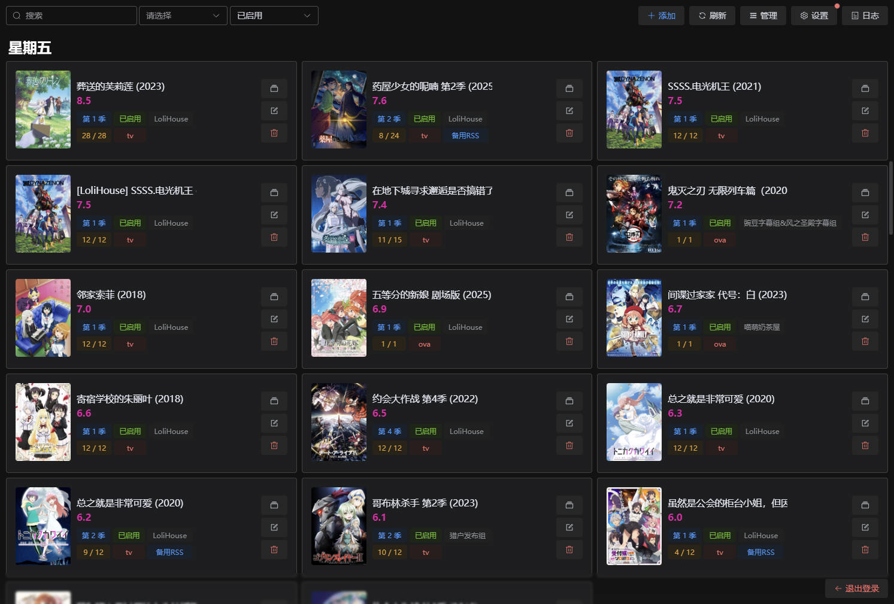
Task: View the 日志 logs
Action: (865, 16)
